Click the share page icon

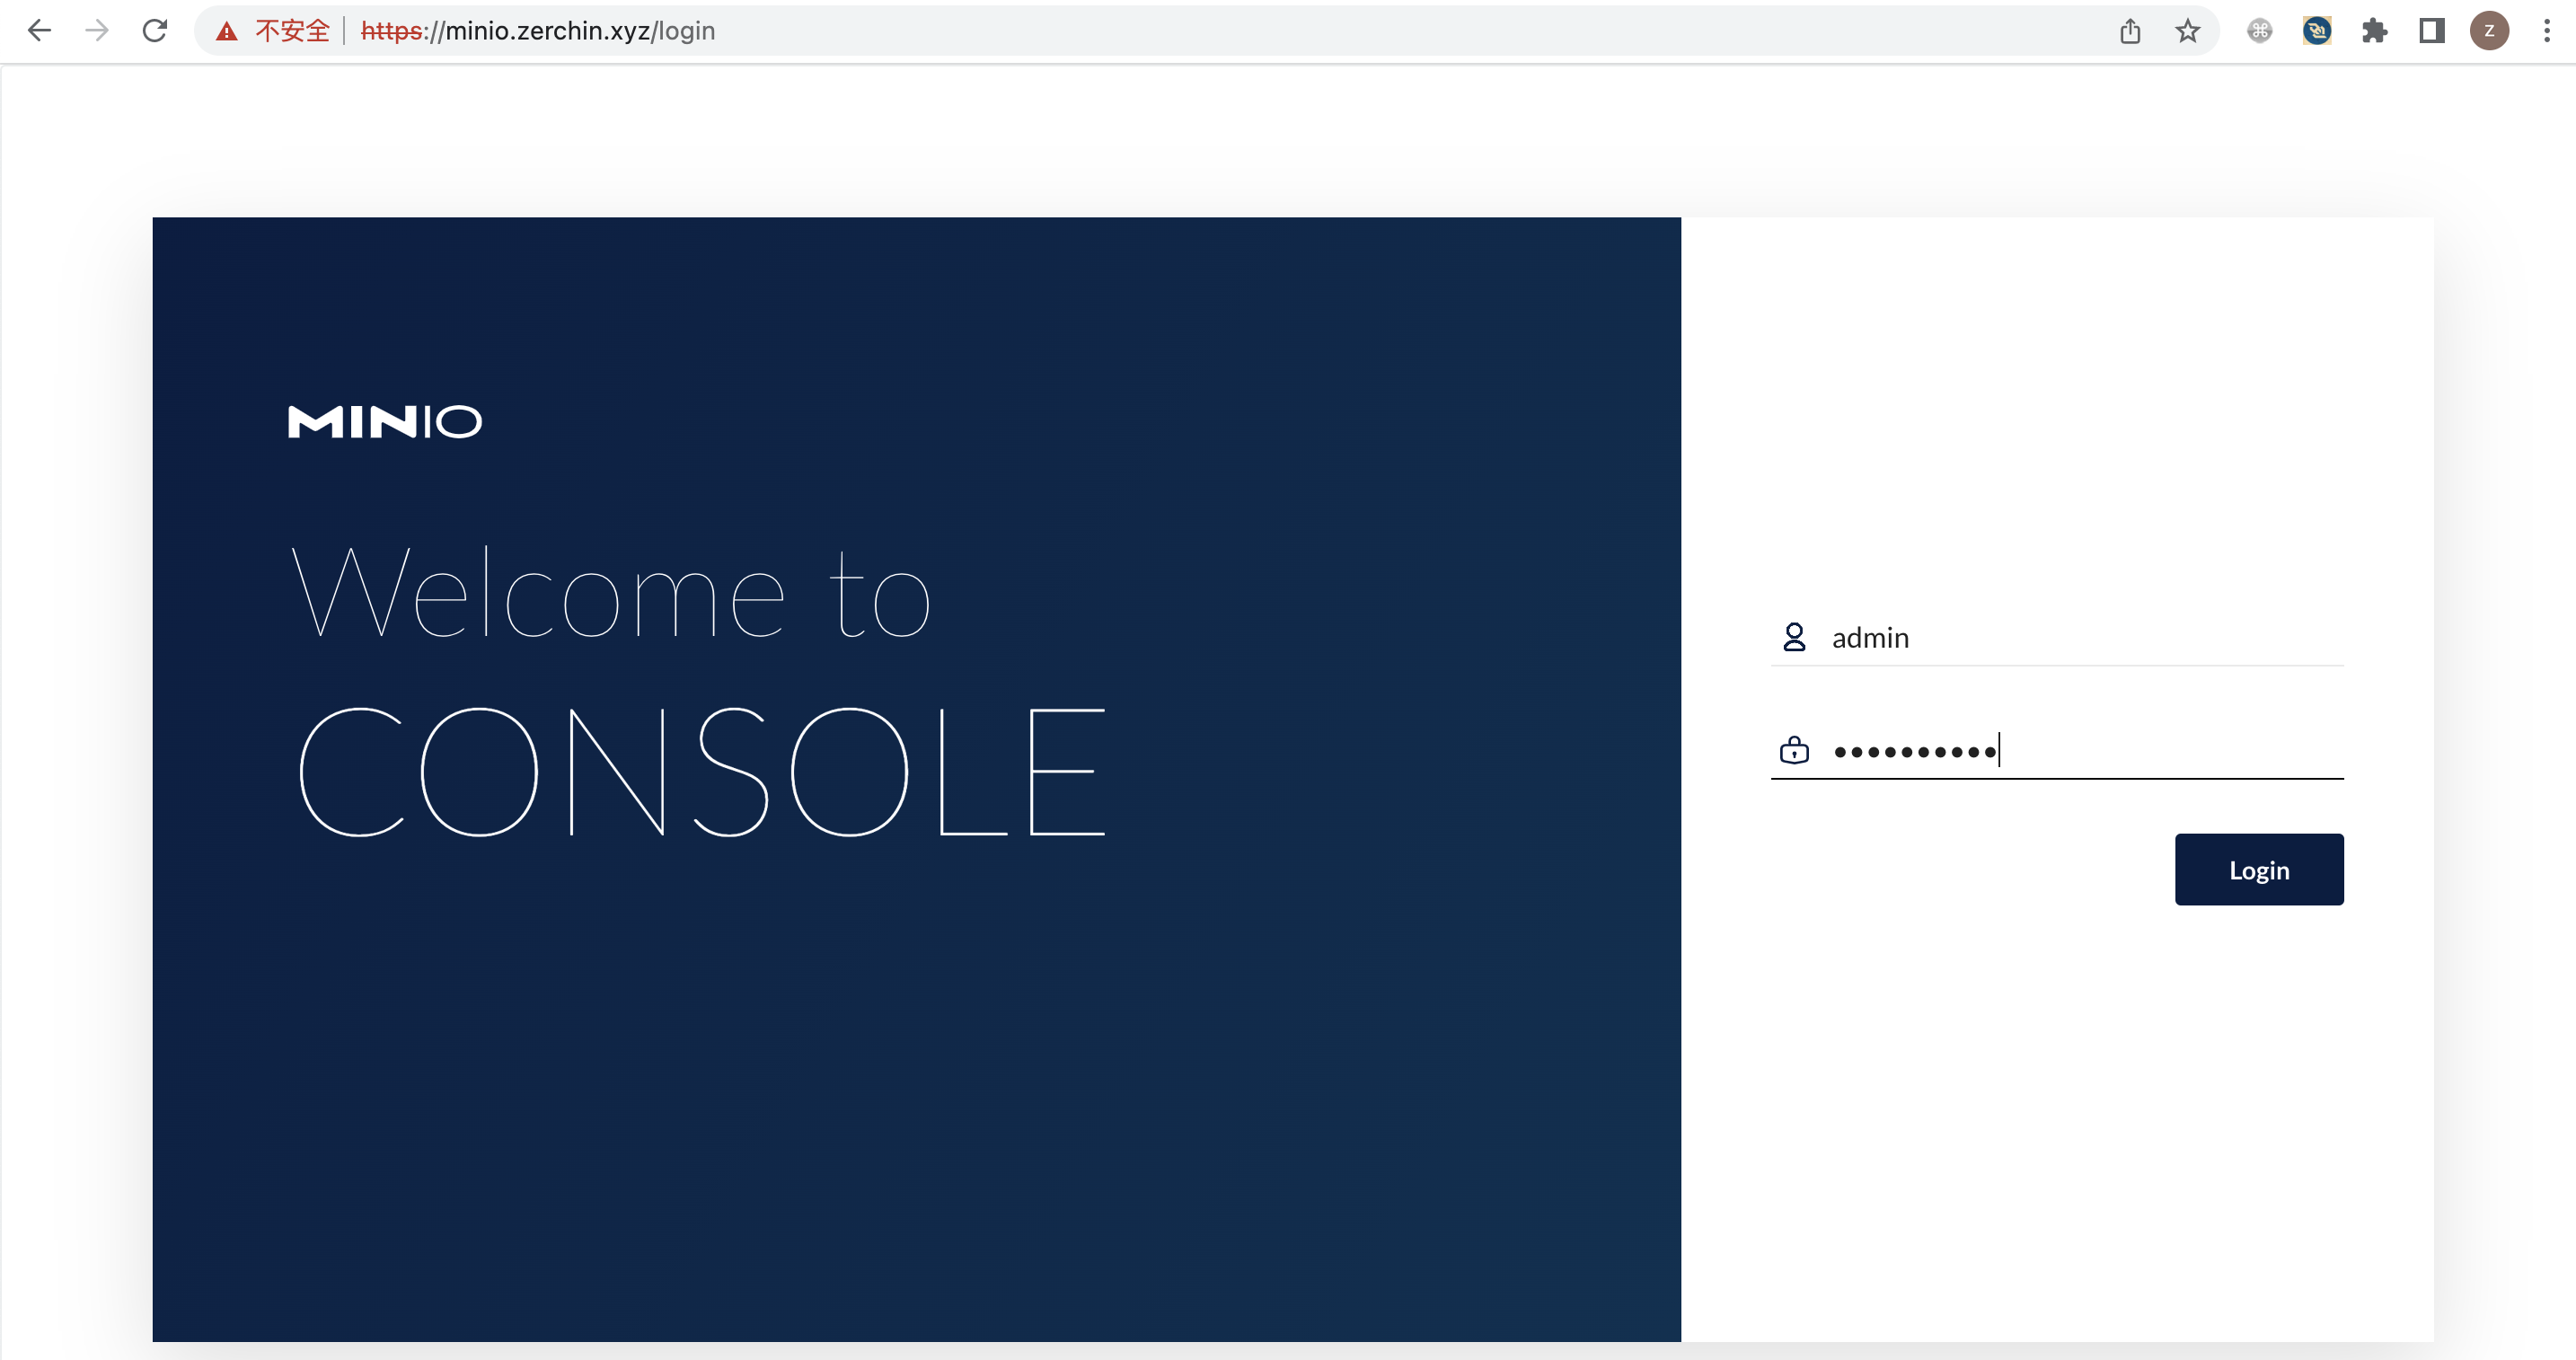point(2130,31)
